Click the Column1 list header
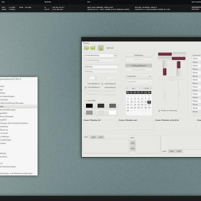Screen dimensions: 201x201 (196, 55)
